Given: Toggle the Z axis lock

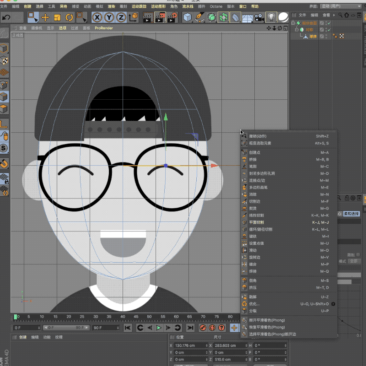Looking at the screenshot, I should (121, 17).
